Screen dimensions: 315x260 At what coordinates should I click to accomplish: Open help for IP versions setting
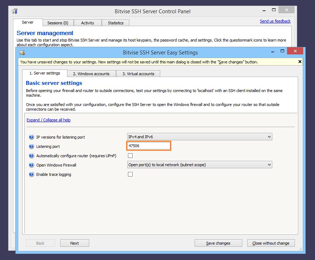click(x=32, y=137)
